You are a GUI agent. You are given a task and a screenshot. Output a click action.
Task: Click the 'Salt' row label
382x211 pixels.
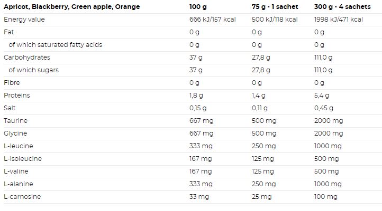click(10, 108)
